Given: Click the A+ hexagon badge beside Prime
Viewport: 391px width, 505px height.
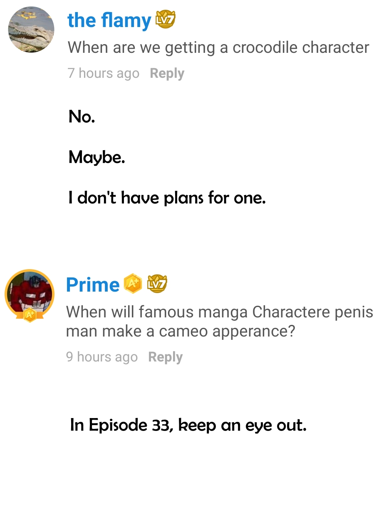Looking at the screenshot, I should 133,284.
